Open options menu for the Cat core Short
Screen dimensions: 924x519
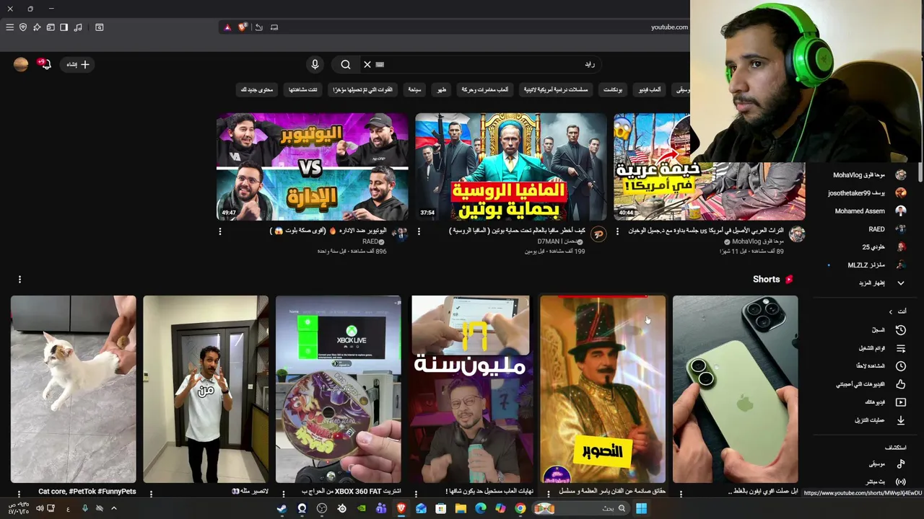coord(19,494)
